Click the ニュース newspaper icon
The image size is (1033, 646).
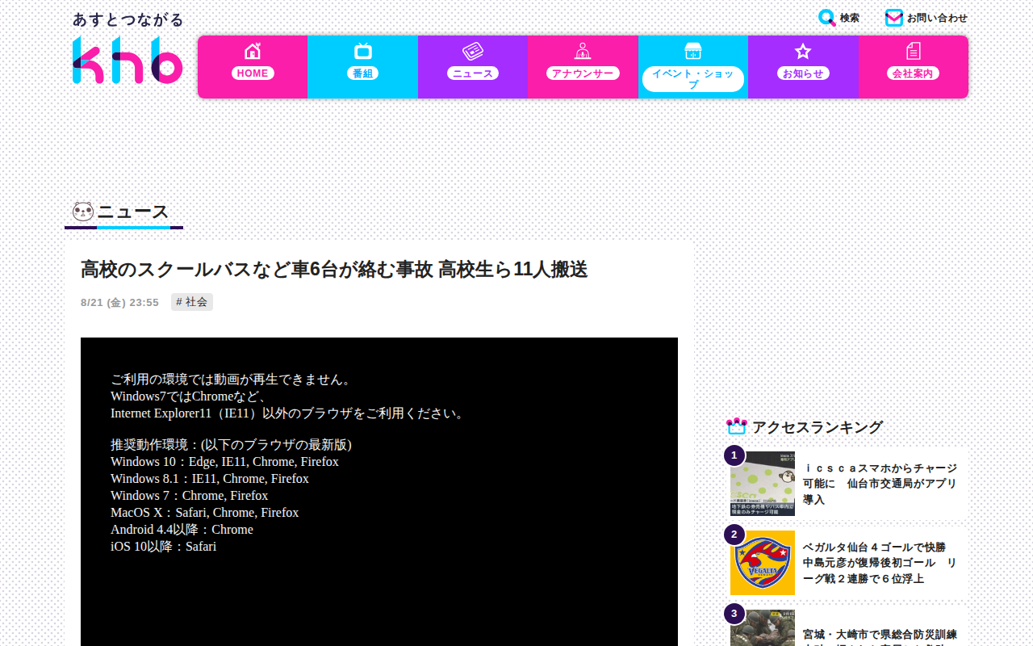pos(473,51)
